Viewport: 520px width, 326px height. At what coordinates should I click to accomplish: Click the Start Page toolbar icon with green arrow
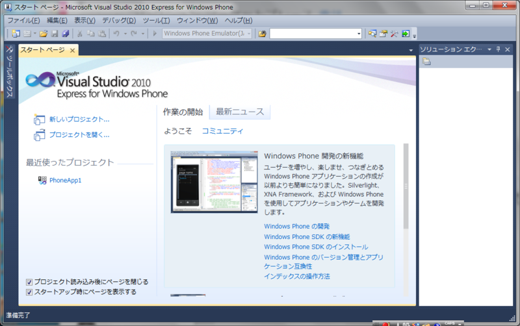[x=405, y=34]
